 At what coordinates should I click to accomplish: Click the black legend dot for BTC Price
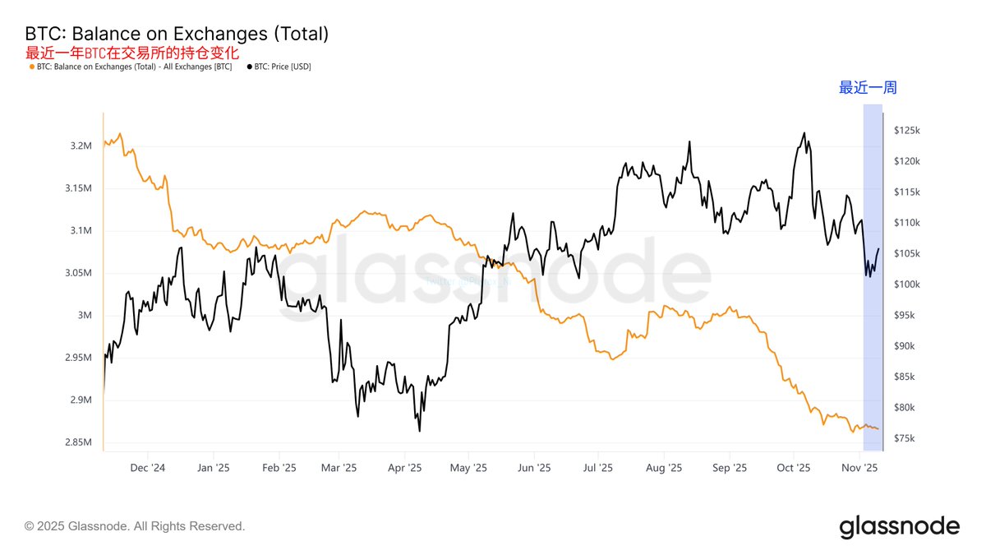250,67
